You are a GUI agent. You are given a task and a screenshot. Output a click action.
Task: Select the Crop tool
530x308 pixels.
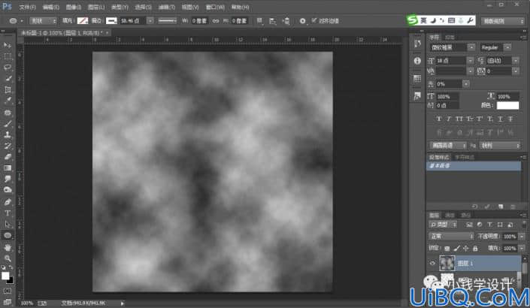click(8, 89)
